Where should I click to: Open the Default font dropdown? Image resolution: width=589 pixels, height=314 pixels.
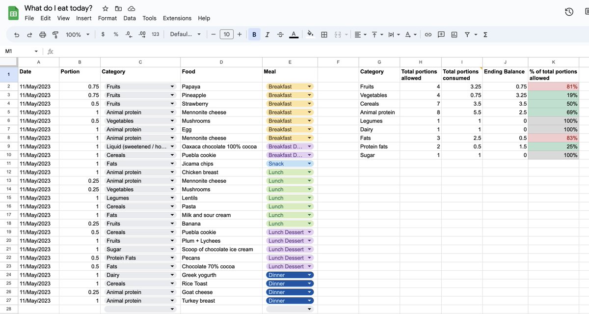click(186, 34)
